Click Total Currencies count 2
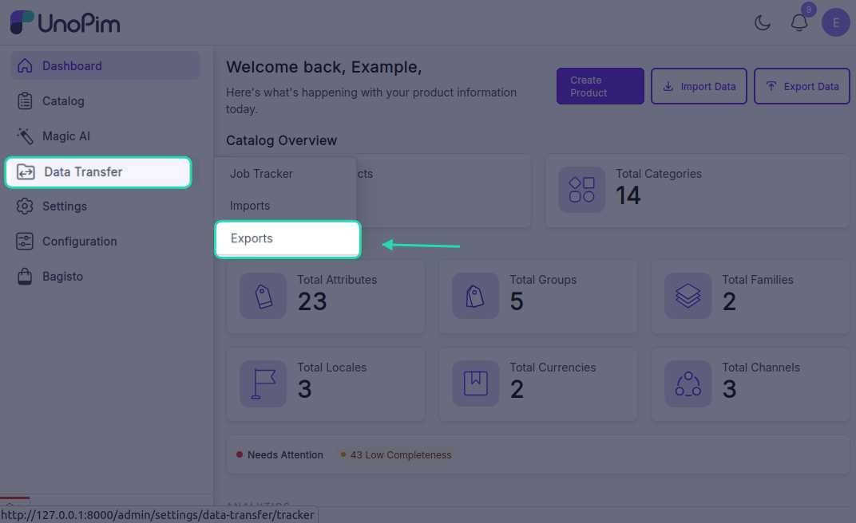The width and height of the screenshot is (856, 523). (x=517, y=389)
